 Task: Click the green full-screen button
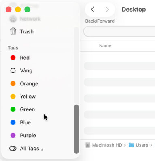click(28, 10)
